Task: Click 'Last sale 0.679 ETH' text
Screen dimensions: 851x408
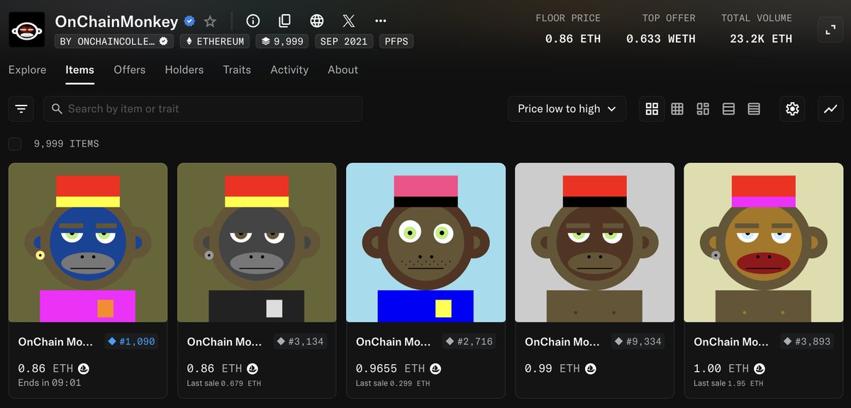Action: (x=224, y=383)
